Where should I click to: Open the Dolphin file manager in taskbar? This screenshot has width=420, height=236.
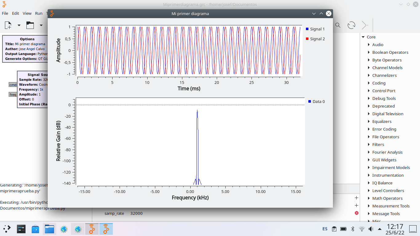click(x=50, y=229)
